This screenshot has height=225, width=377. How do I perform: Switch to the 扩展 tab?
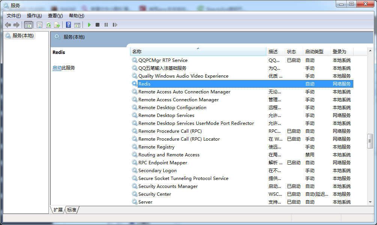58,210
